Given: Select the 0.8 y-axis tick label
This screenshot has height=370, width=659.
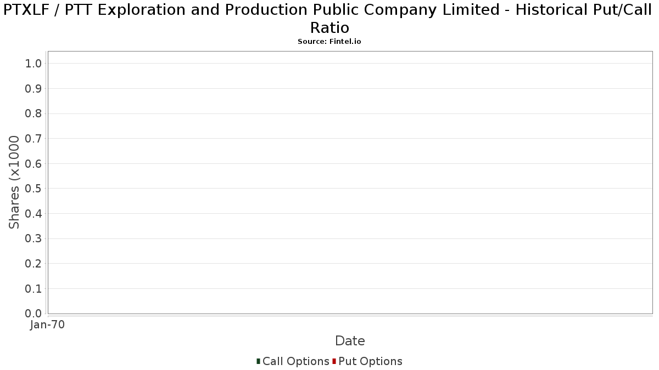Looking at the screenshot, I should click(33, 113).
